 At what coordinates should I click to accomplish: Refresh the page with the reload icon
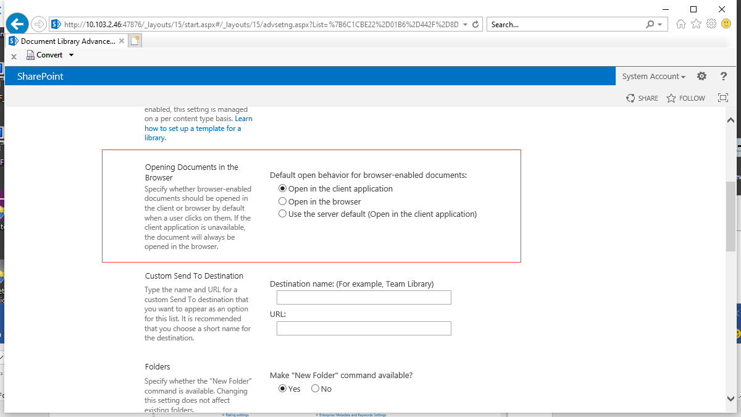pyautogui.click(x=475, y=25)
